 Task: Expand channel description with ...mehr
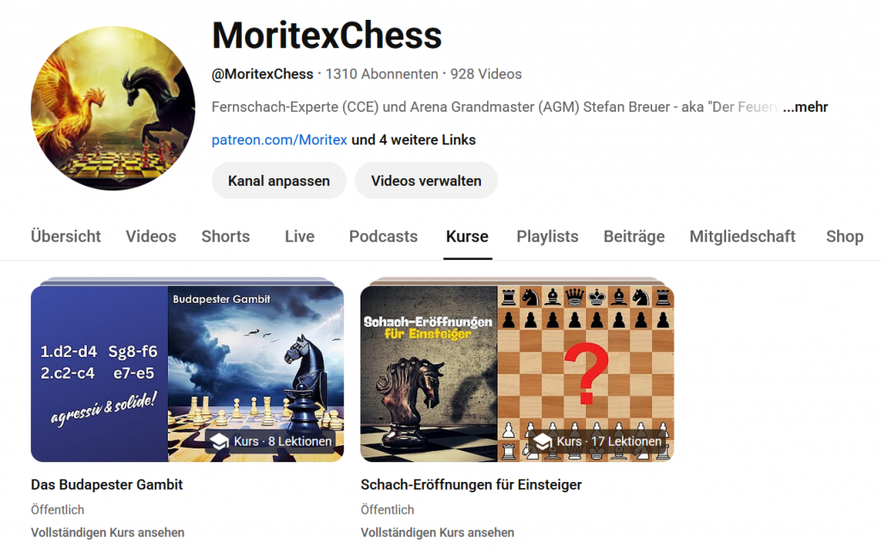coord(804,107)
